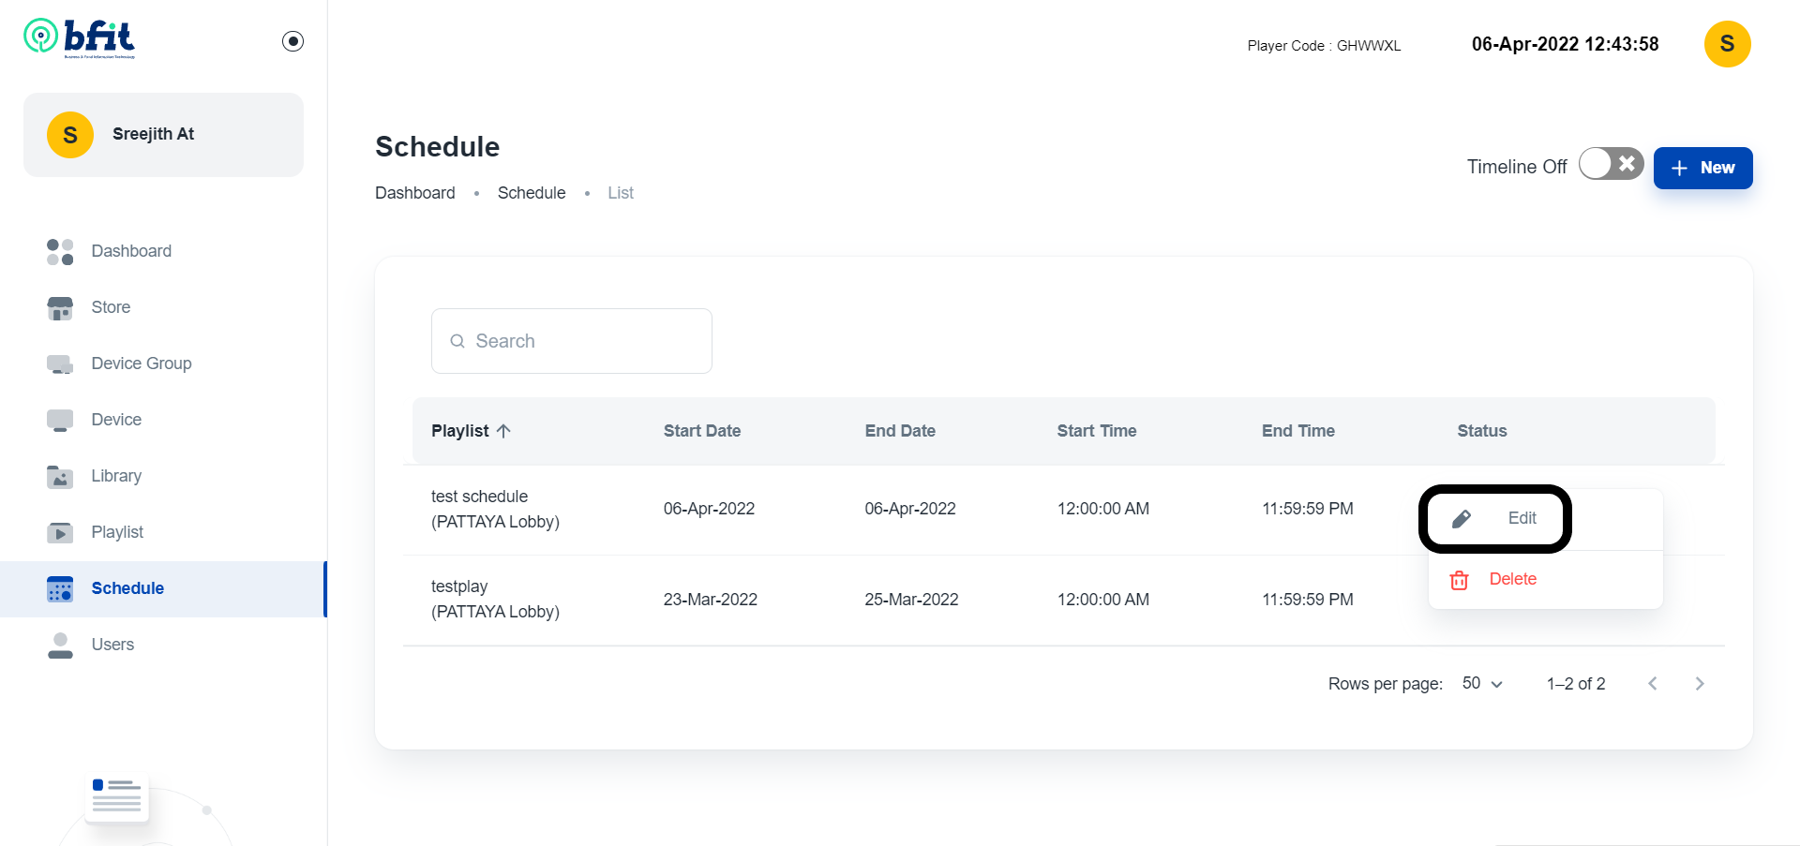1800x846 pixels.
Task: Click the Library image icon
Action: tap(60, 476)
